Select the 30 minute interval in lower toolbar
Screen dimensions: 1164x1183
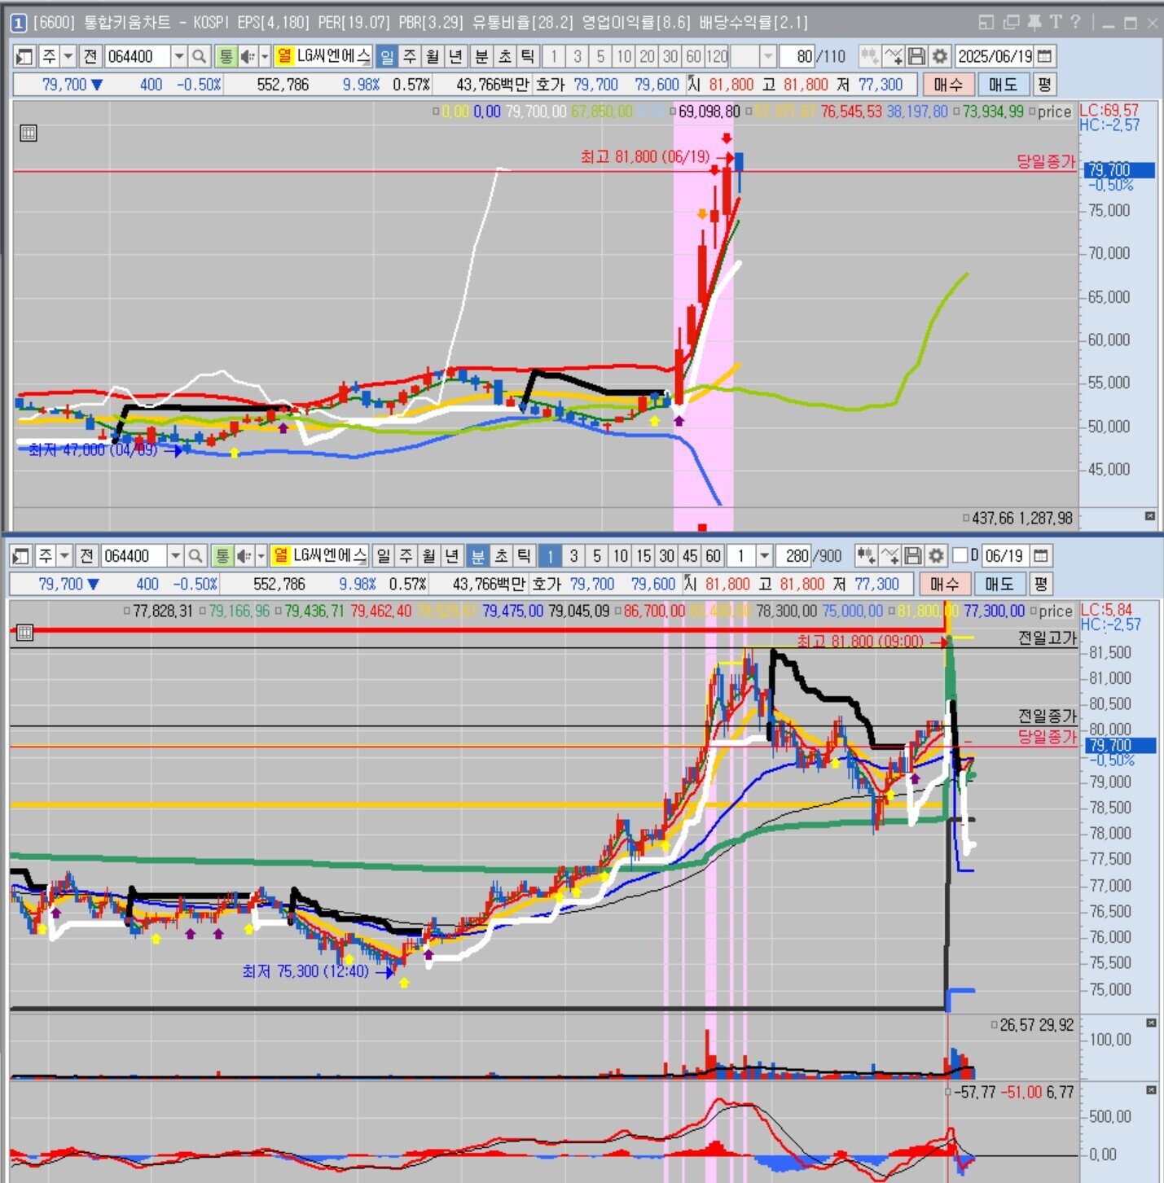[666, 556]
